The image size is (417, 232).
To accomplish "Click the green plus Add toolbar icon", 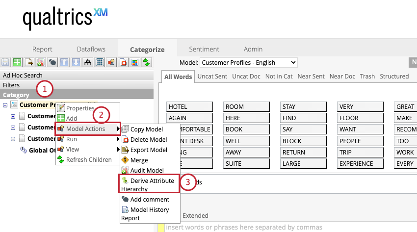I will point(17,62).
